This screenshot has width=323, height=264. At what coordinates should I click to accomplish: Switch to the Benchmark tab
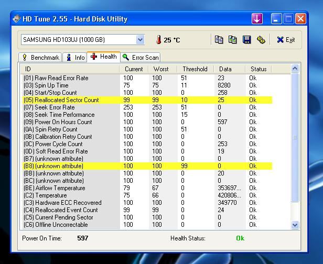click(40, 58)
